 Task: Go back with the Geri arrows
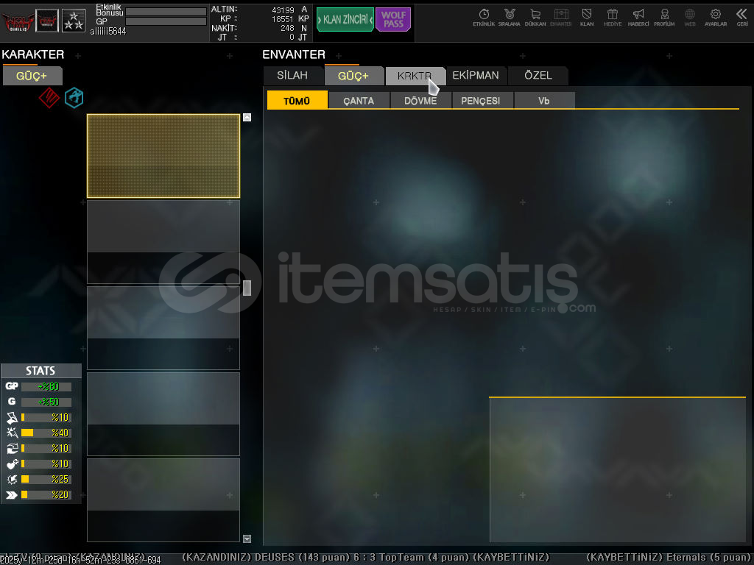tap(741, 16)
